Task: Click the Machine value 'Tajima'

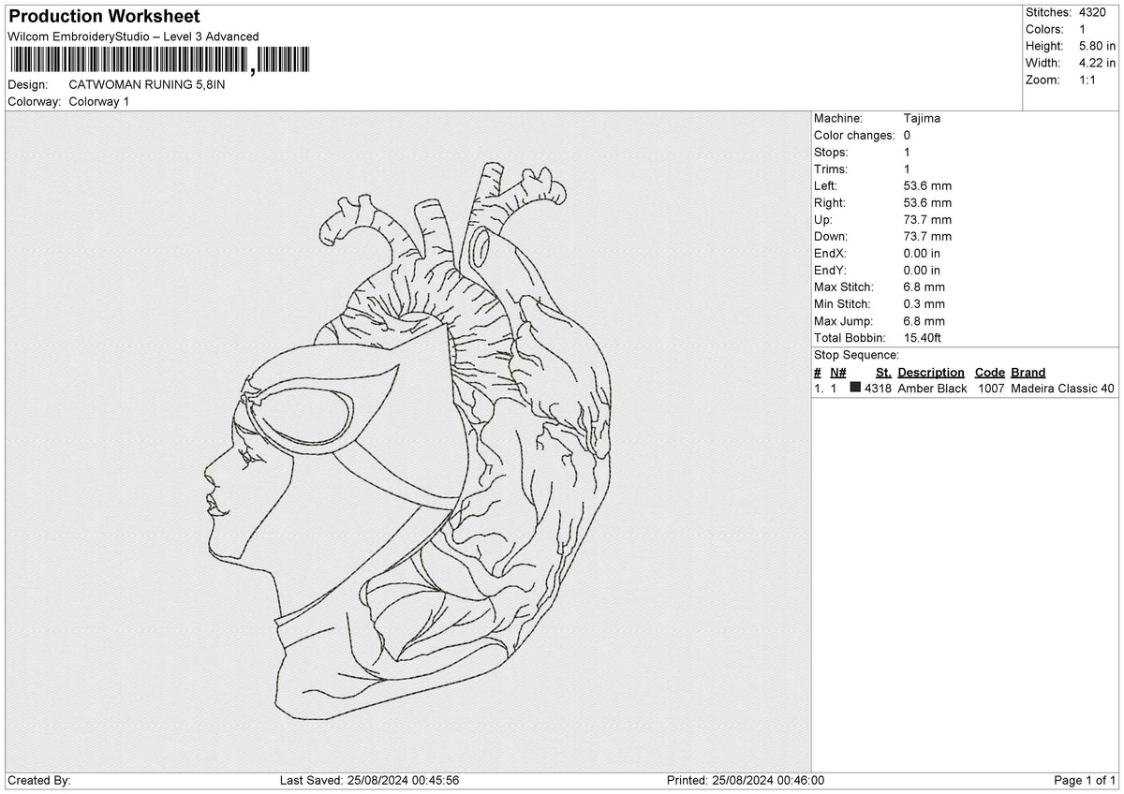Action: coord(922,119)
